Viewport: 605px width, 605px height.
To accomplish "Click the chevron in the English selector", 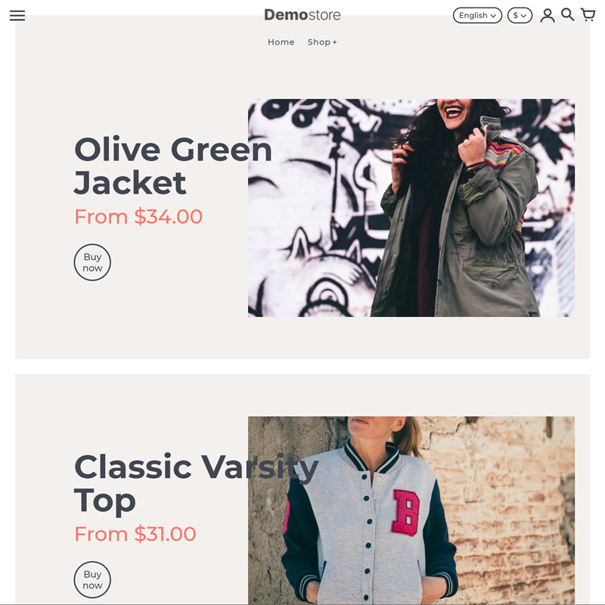I will pos(493,16).
